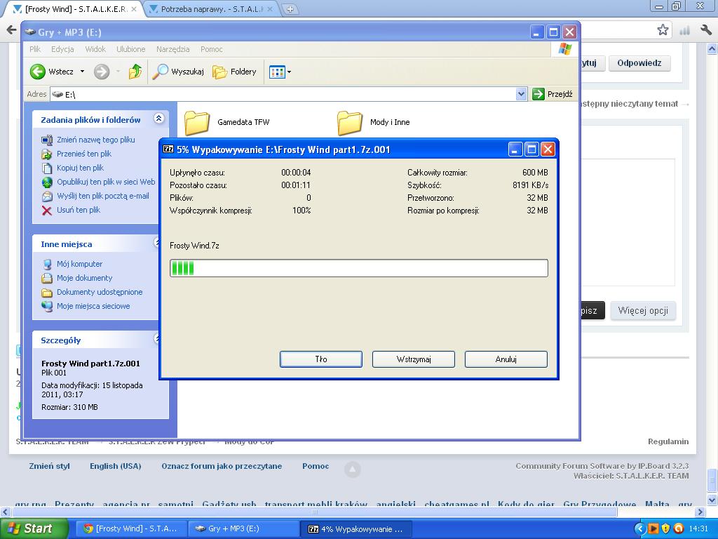Screen dimensions: 718x539
Task: Open the Wyszukaj search tool
Action: coord(179,72)
